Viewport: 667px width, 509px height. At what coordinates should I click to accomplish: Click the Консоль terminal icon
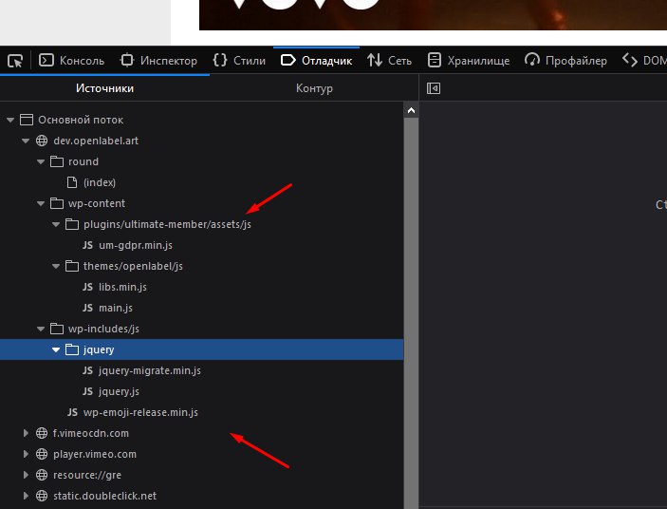pos(46,61)
